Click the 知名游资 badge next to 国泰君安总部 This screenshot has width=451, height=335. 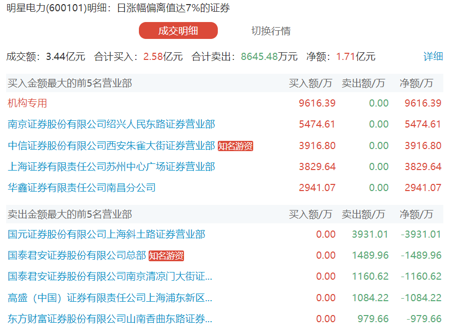point(166,256)
